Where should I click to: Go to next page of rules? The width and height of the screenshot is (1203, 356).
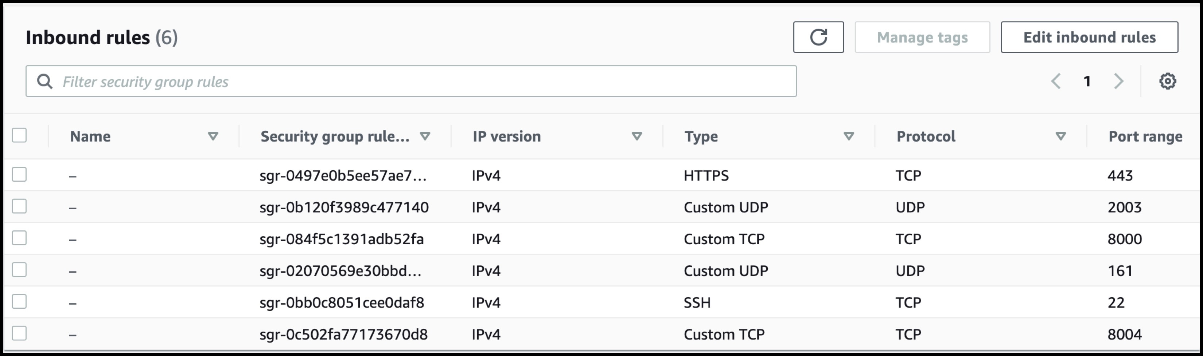coord(1118,81)
